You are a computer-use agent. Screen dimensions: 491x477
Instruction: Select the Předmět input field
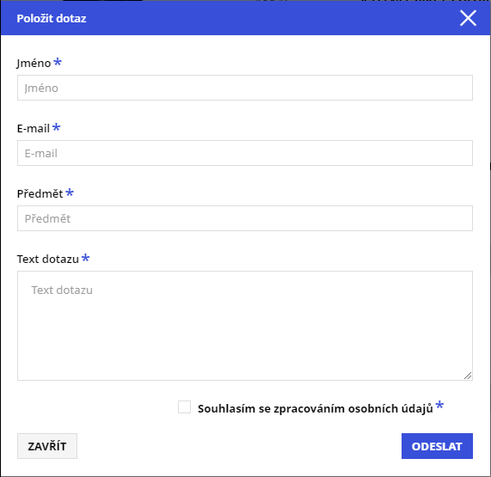(x=245, y=218)
